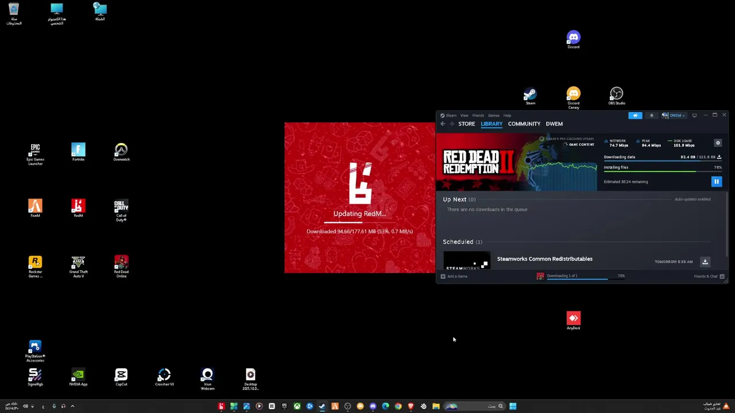
Task: Click Add a Game in Steam
Action: [454, 276]
